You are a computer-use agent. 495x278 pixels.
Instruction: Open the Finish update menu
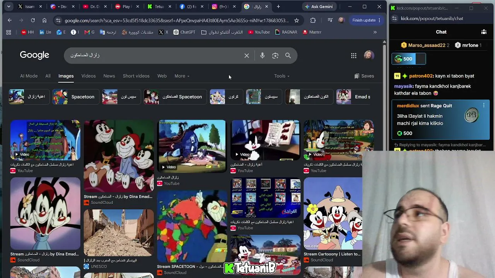click(366, 20)
